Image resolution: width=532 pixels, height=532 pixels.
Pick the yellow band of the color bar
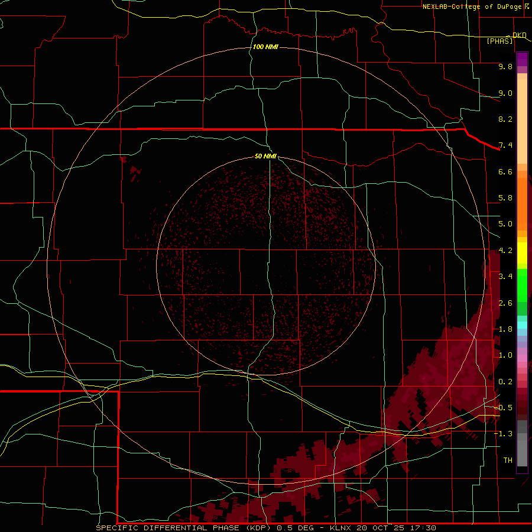(x=522, y=253)
